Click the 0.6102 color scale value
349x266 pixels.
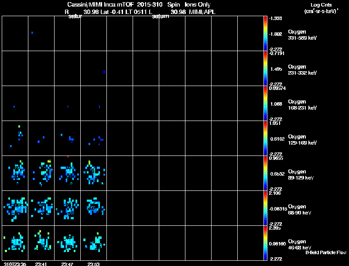277,139
